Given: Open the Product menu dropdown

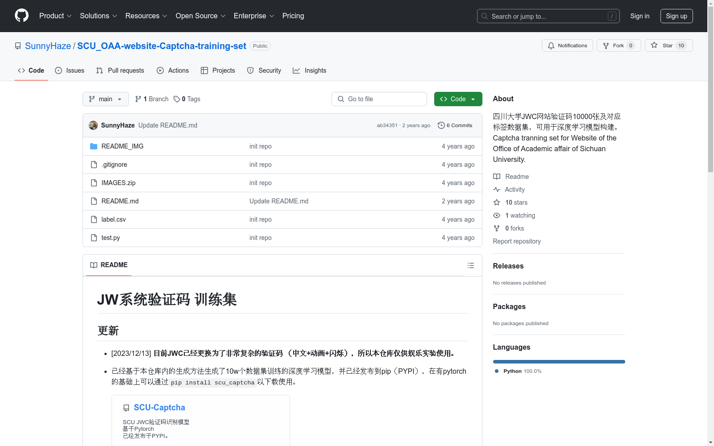Looking at the screenshot, I should (x=55, y=16).
